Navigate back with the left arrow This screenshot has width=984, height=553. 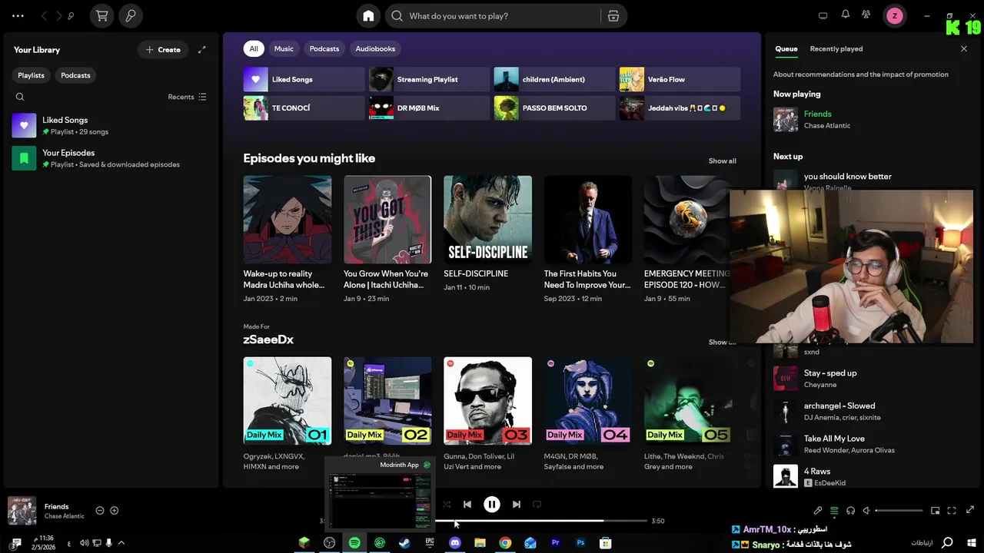[x=44, y=15]
